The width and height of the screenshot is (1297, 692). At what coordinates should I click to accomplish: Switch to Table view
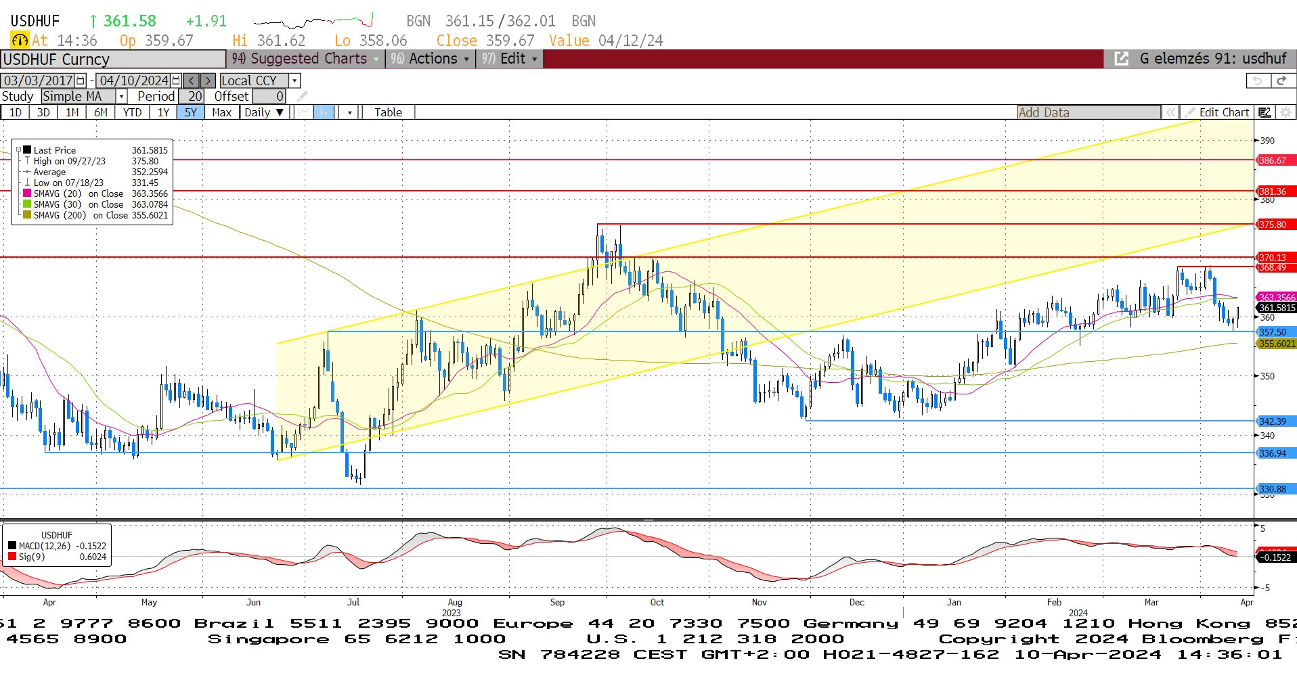pos(388,112)
